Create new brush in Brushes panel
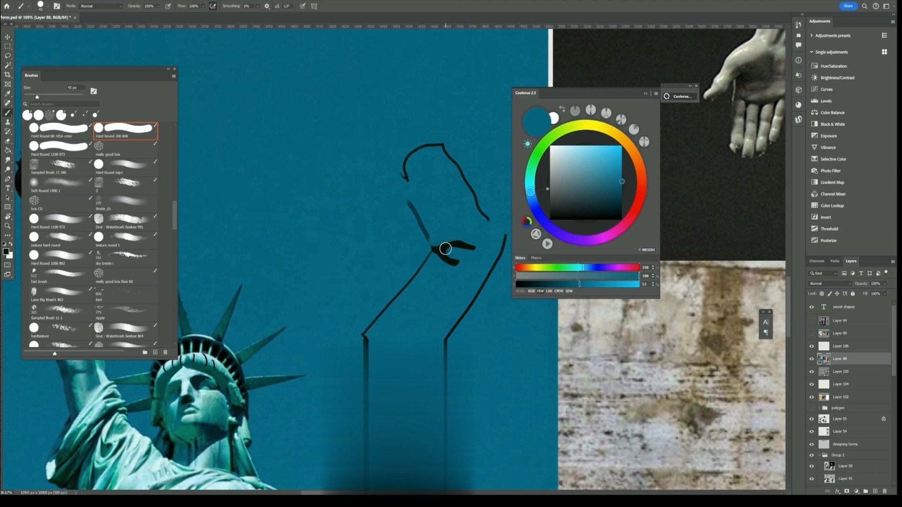 point(155,352)
